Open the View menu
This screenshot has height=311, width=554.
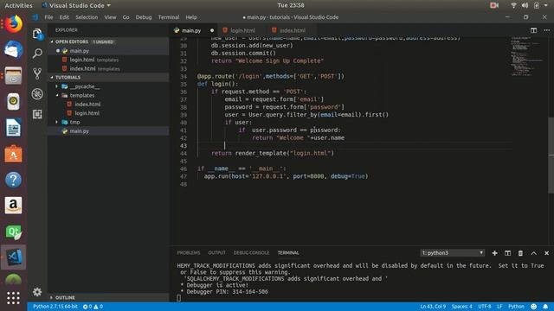[x=110, y=17]
